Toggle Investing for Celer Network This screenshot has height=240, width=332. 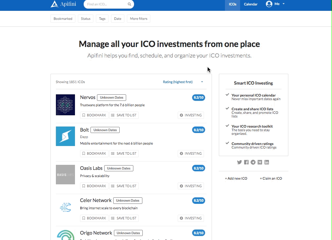[191, 218]
